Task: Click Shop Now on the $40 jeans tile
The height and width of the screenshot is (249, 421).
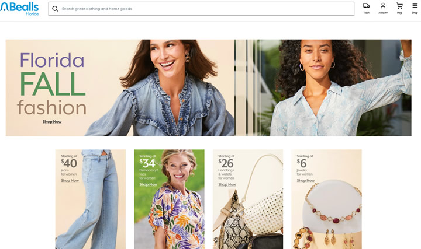Action: 70,181
